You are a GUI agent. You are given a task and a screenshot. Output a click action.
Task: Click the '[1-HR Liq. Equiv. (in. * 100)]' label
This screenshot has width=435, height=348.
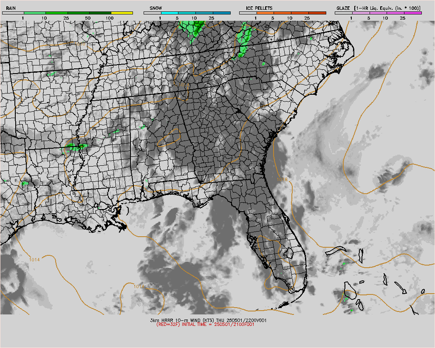click(x=387, y=8)
